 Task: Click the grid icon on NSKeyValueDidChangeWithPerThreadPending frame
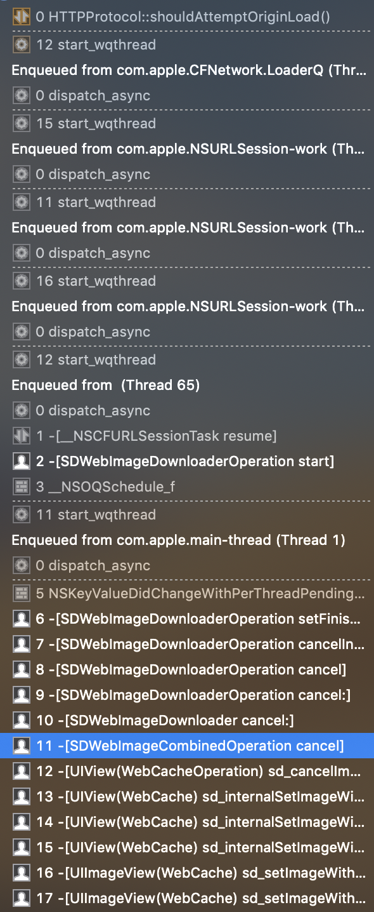(x=21, y=593)
